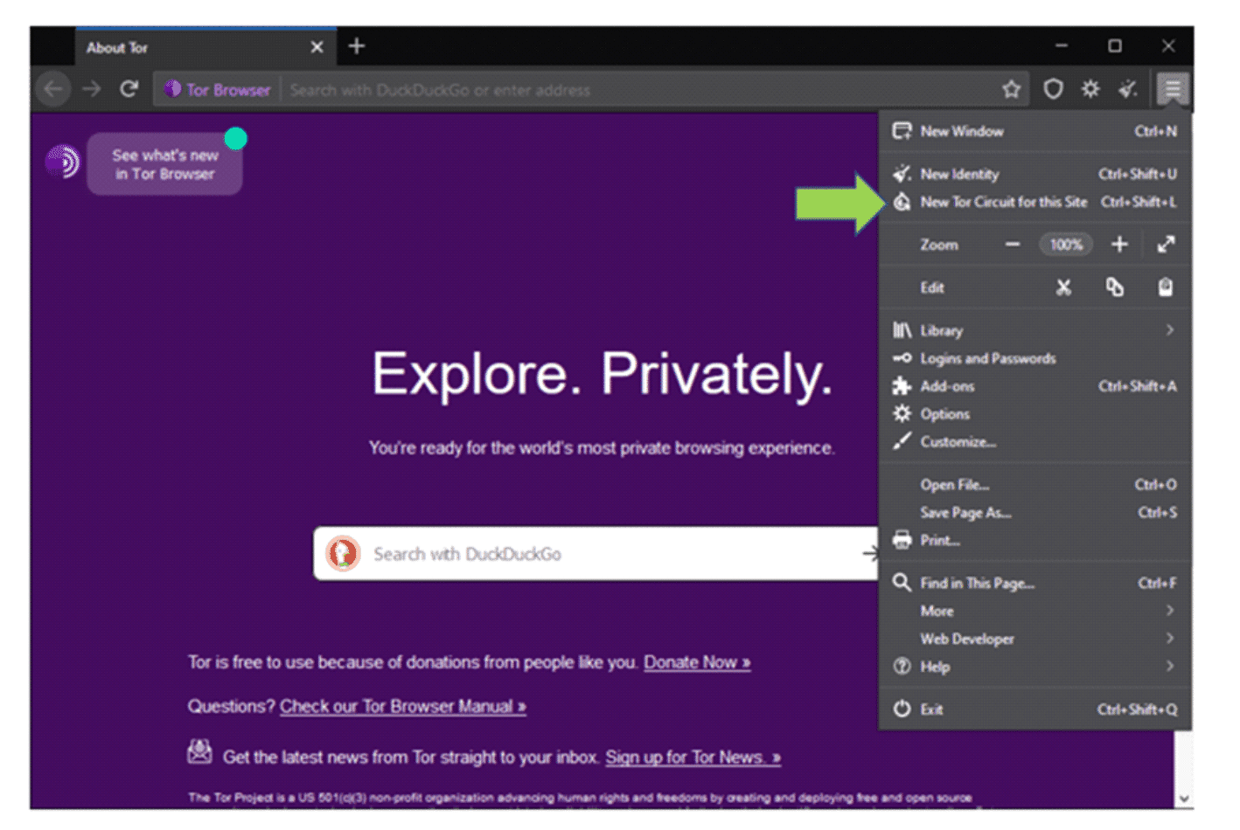
Task: Click Exit to quit Tor Browser
Action: pos(1035,709)
